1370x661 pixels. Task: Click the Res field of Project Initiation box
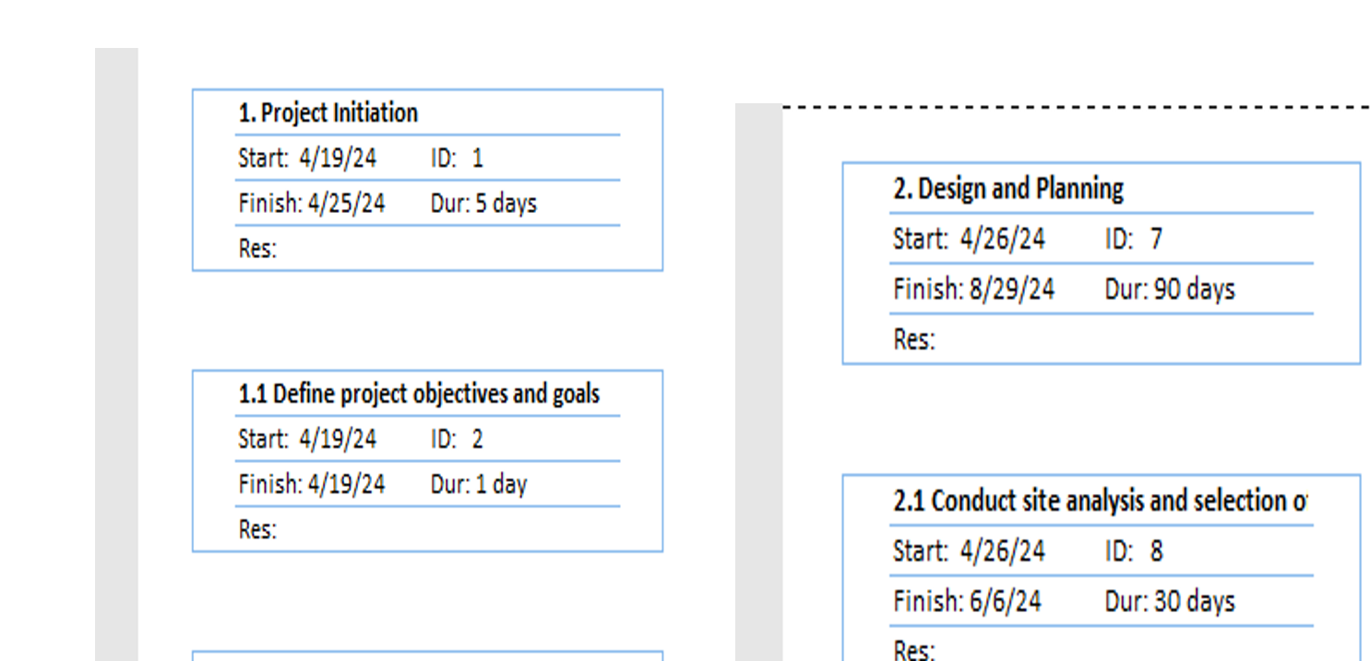click(257, 249)
